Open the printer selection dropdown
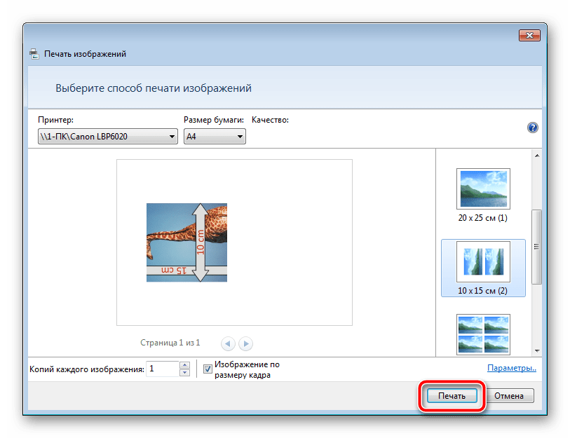The image size is (570, 438). [107, 137]
